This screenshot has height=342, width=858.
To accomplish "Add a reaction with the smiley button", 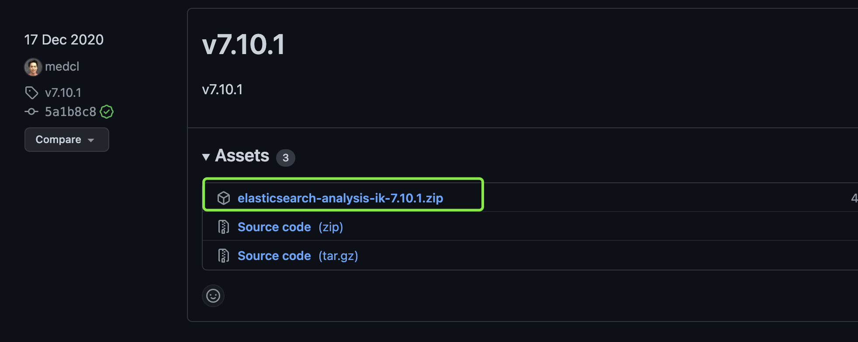I will tap(213, 296).
